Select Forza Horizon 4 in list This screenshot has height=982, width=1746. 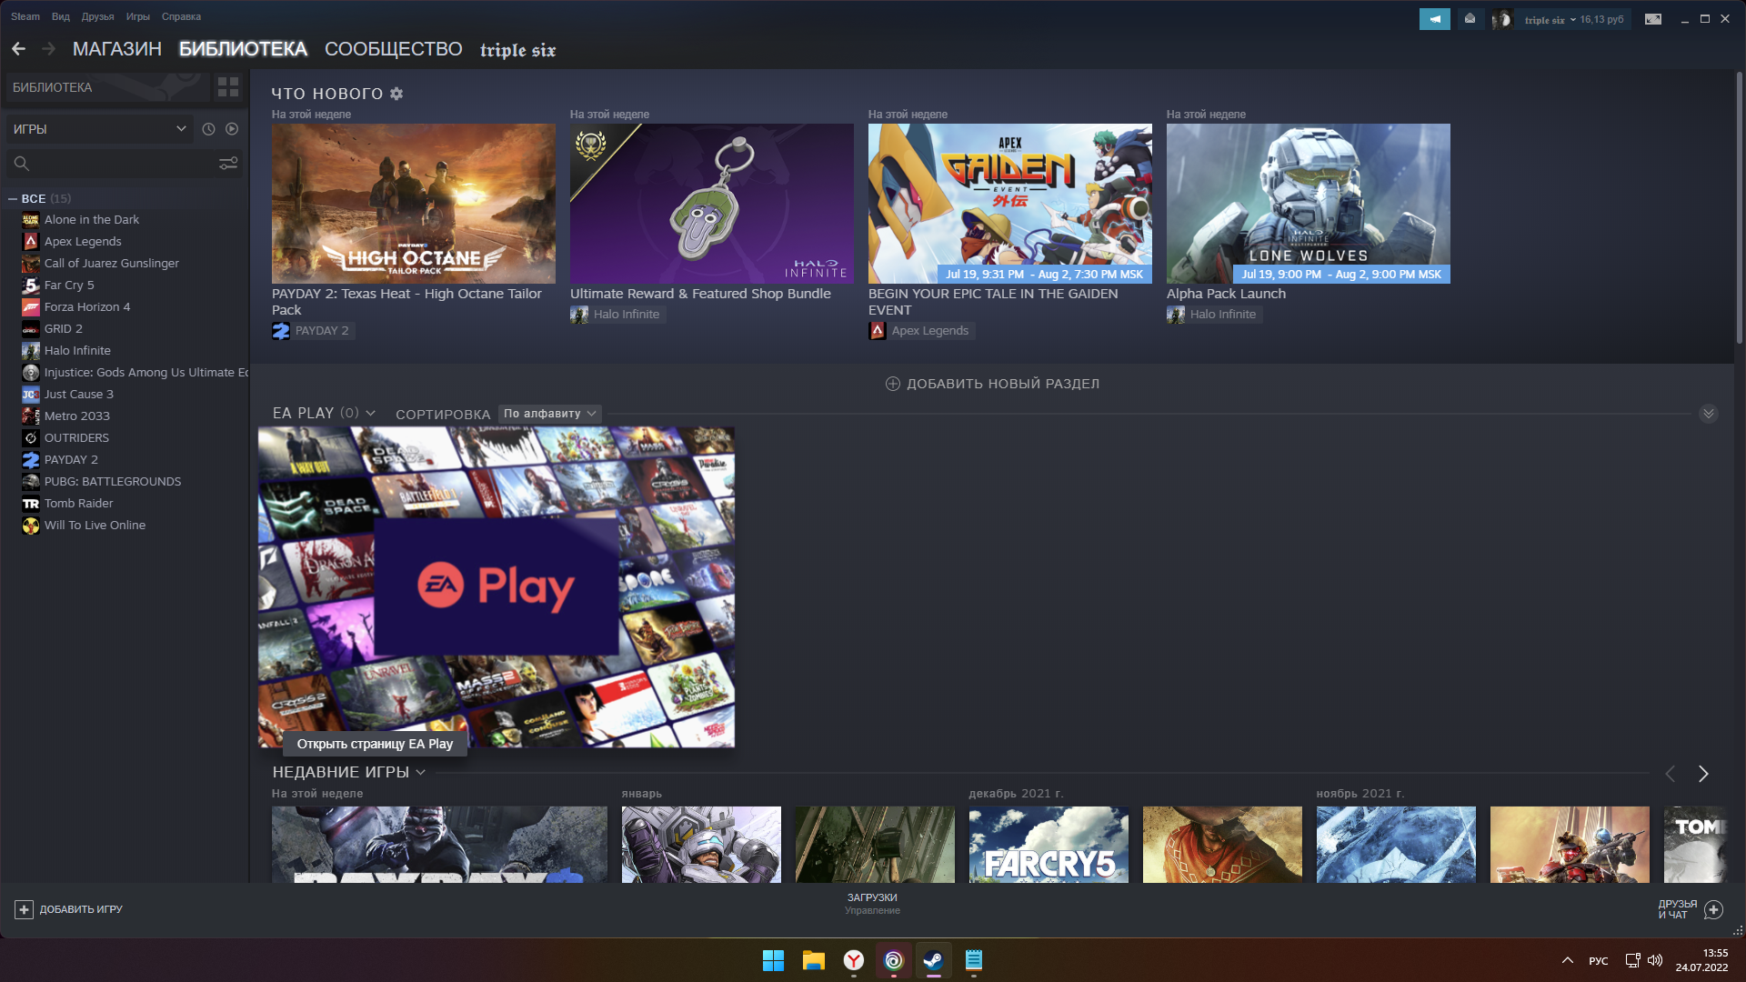point(86,307)
